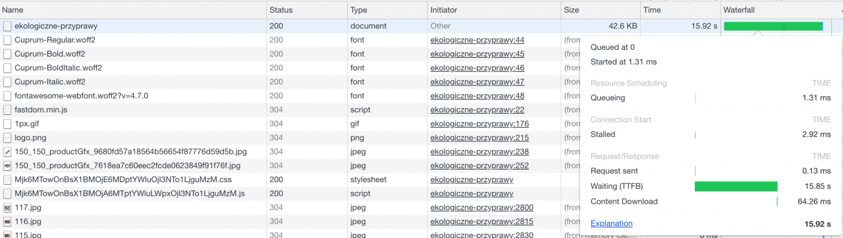Open initiator link ekologiczne-przyprawy:2815
843x238 pixels.
[x=482, y=222]
